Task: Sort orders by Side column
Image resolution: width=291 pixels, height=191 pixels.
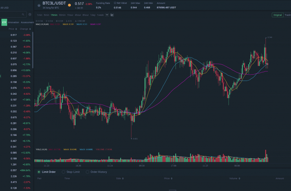Action: (x=120, y=178)
